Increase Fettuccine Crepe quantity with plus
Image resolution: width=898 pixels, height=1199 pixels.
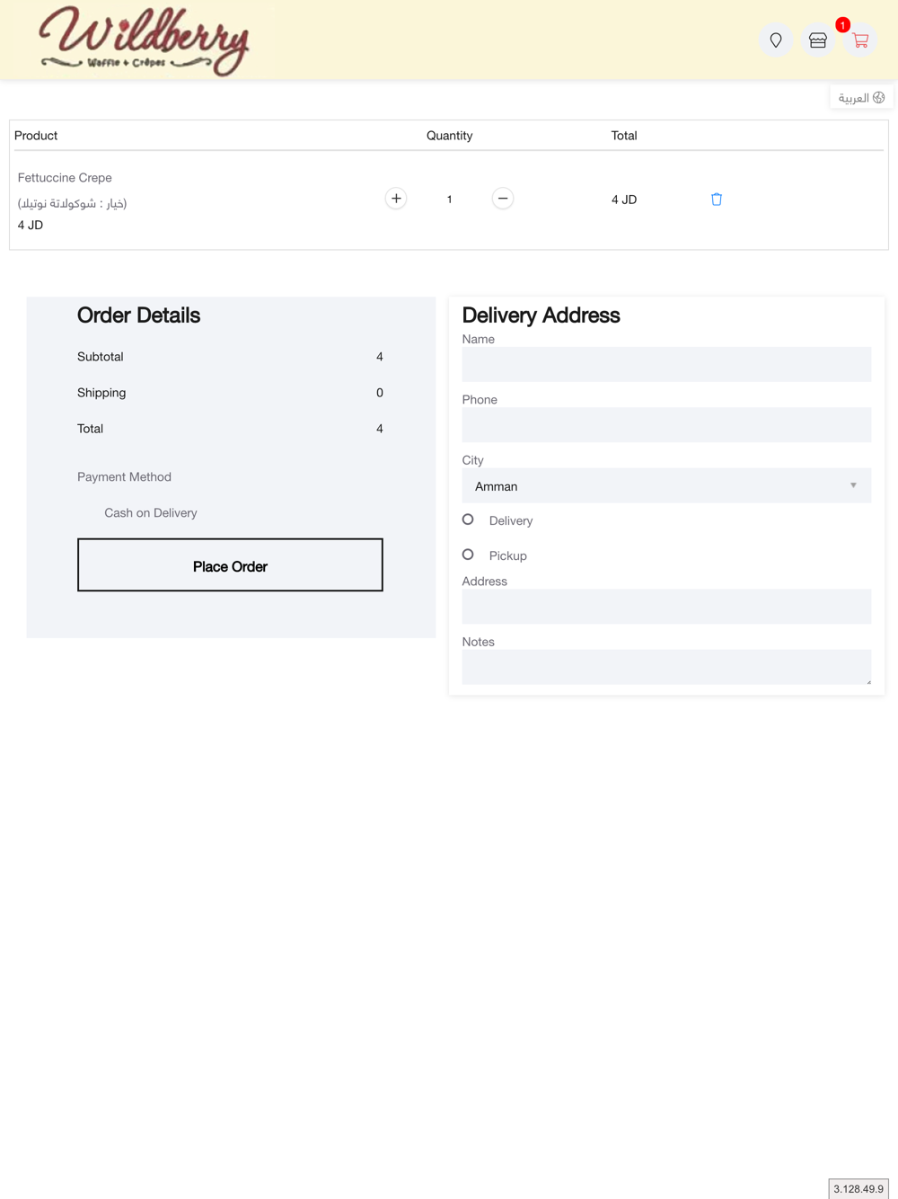[396, 199]
